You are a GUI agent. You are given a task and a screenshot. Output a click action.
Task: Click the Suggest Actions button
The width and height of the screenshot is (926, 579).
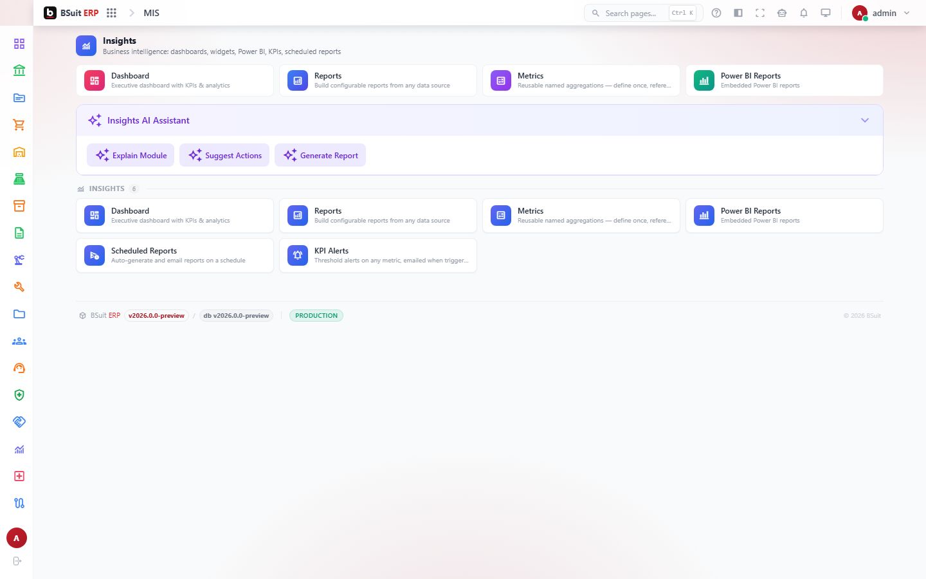tap(224, 155)
